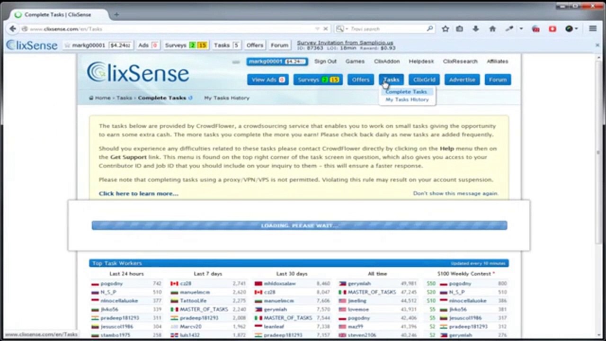606x341 pixels.
Task: Click the Sign Out link
Action: coord(325,62)
